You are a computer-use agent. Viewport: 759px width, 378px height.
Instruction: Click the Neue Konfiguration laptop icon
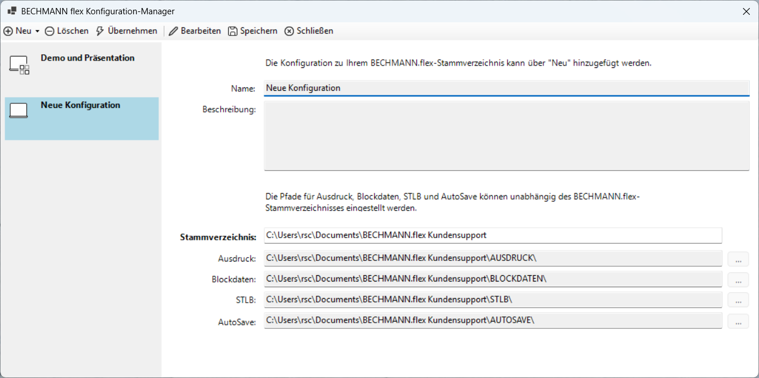(x=18, y=111)
